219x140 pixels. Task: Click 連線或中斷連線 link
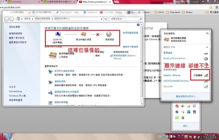click(130, 47)
